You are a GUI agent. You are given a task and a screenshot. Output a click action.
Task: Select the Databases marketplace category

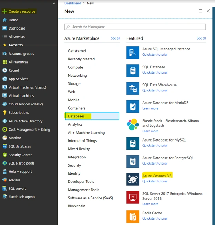click(x=92, y=116)
